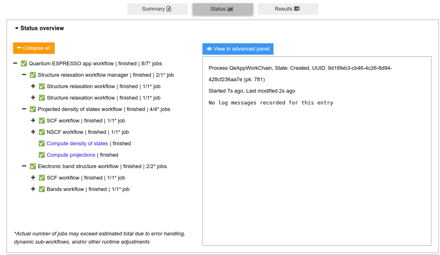This screenshot has height=255, width=440.
Task: Click green checkmark beside Quantum ESPRESSO app workflow
Action: 24,64
